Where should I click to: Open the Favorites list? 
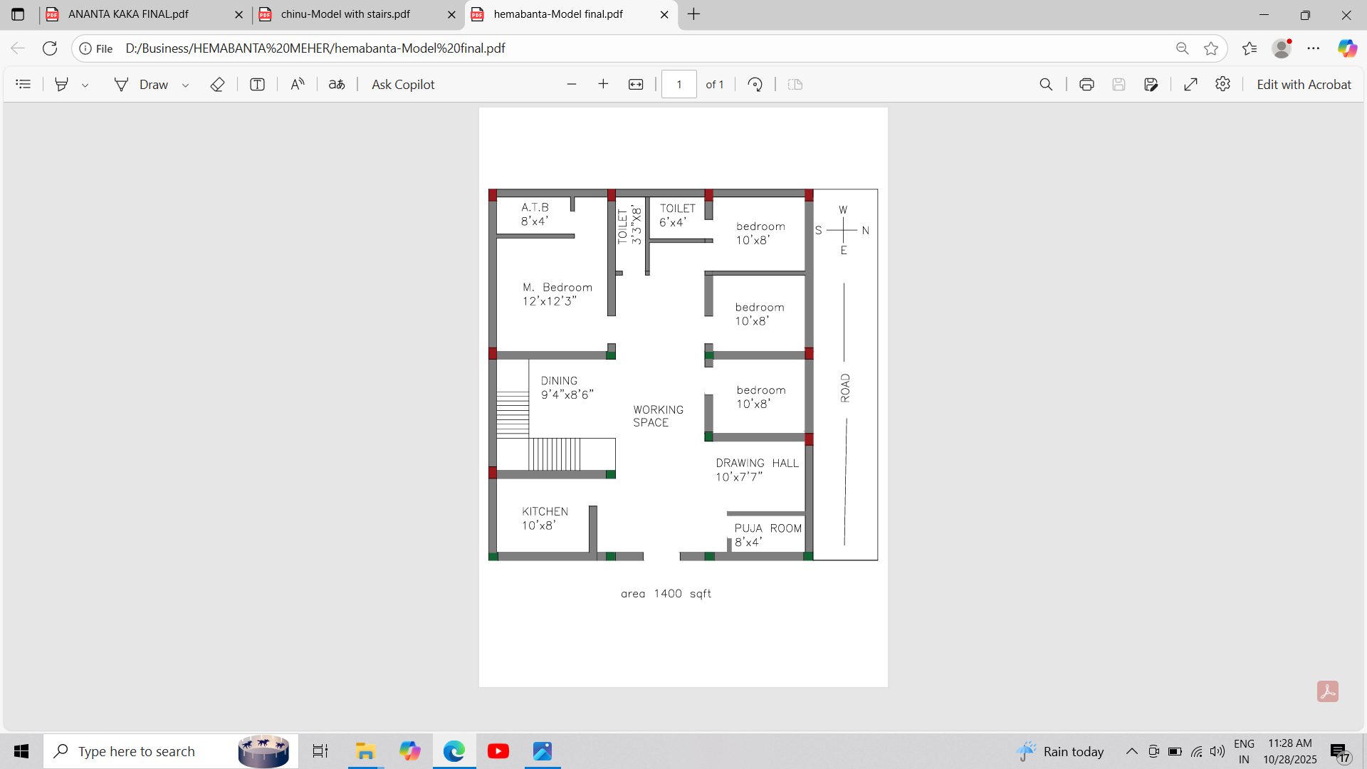(x=1250, y=48)
